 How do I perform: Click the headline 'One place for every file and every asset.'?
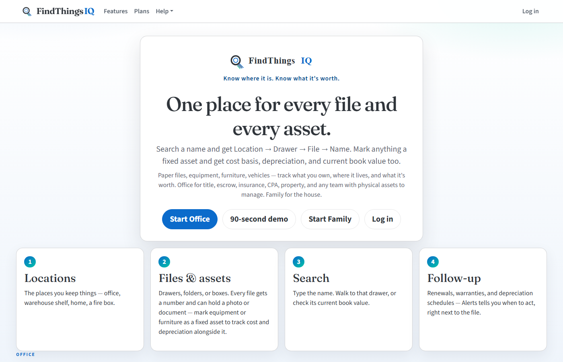[281, 117]
